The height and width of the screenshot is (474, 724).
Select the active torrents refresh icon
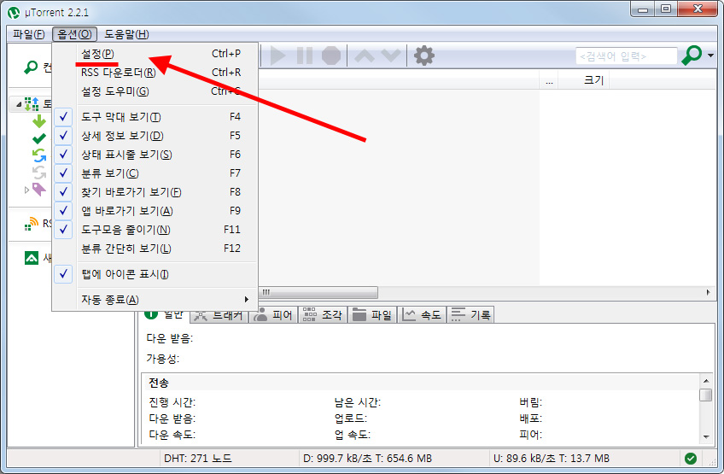click(39, 155)
